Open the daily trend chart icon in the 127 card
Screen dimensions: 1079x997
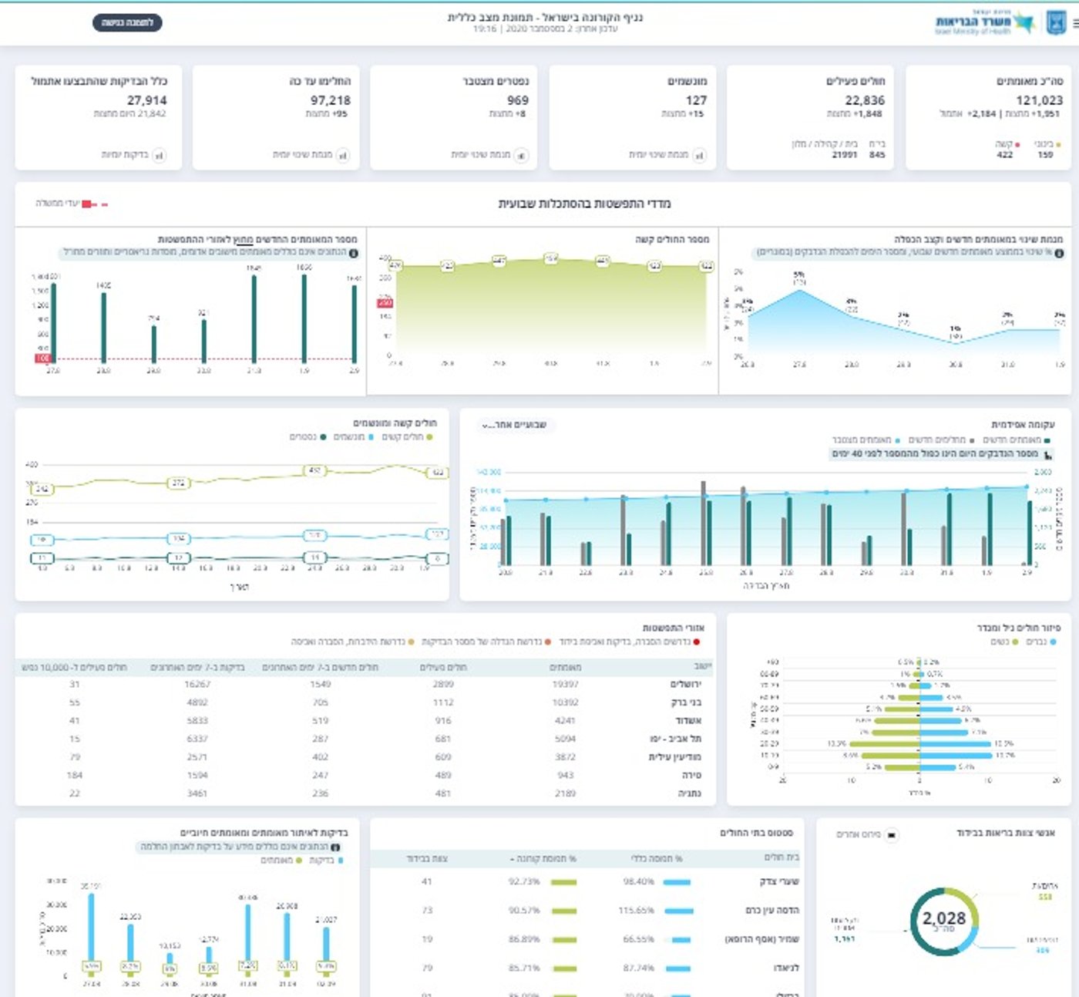coord(699,155)
